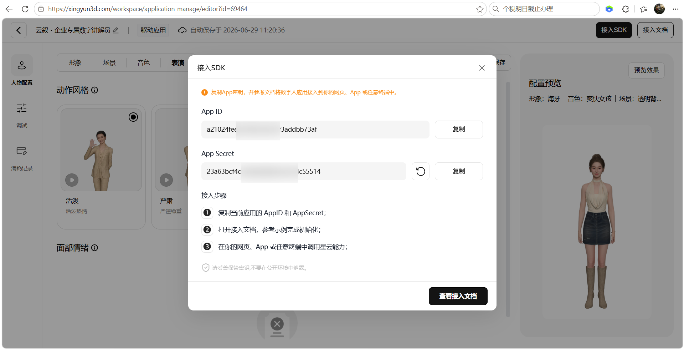Bookmark page with the star icon
The image size is (684, 349).
pyautogui.click(x=480, y=9)
